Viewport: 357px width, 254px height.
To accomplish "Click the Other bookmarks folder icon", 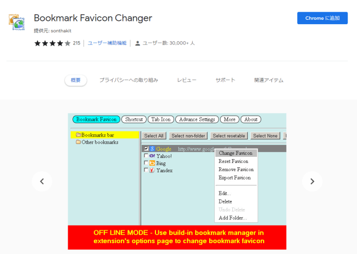I will tap(79, 142).
